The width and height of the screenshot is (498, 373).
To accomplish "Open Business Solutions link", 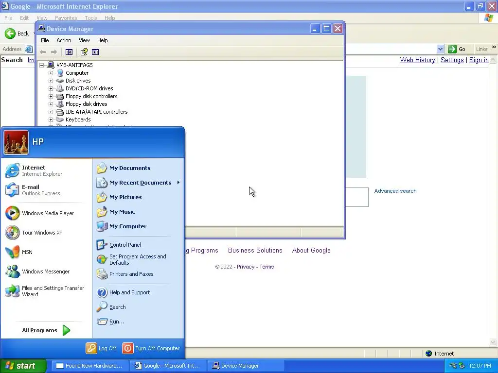I will [x=255, y=250].
